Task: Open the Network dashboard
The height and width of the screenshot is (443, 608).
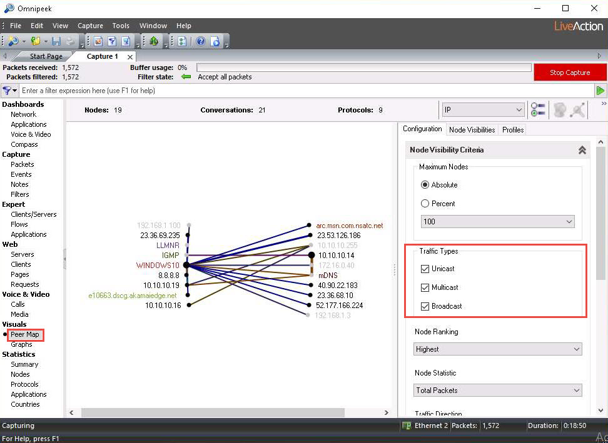Action: point(24,114)
